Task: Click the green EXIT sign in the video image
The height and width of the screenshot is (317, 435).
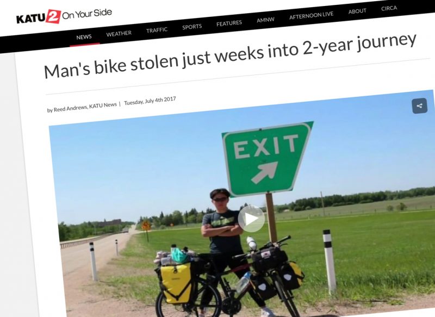Action: click(266, 159)
